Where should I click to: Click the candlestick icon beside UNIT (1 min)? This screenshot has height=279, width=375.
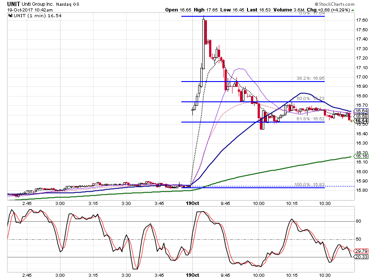pos(10,16)
